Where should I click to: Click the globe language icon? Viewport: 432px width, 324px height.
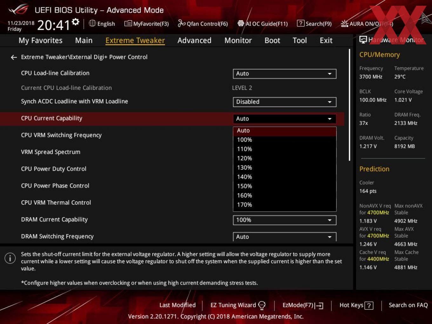(x=92, y=23)
